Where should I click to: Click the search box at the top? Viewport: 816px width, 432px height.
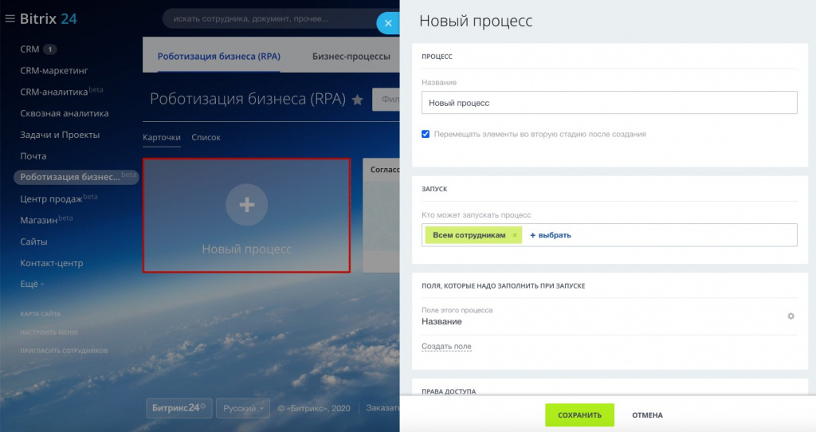(271, 19)
